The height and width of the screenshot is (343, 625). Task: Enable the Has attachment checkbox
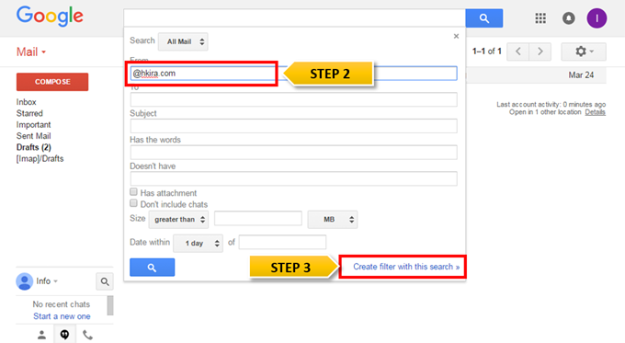[133, 192]
